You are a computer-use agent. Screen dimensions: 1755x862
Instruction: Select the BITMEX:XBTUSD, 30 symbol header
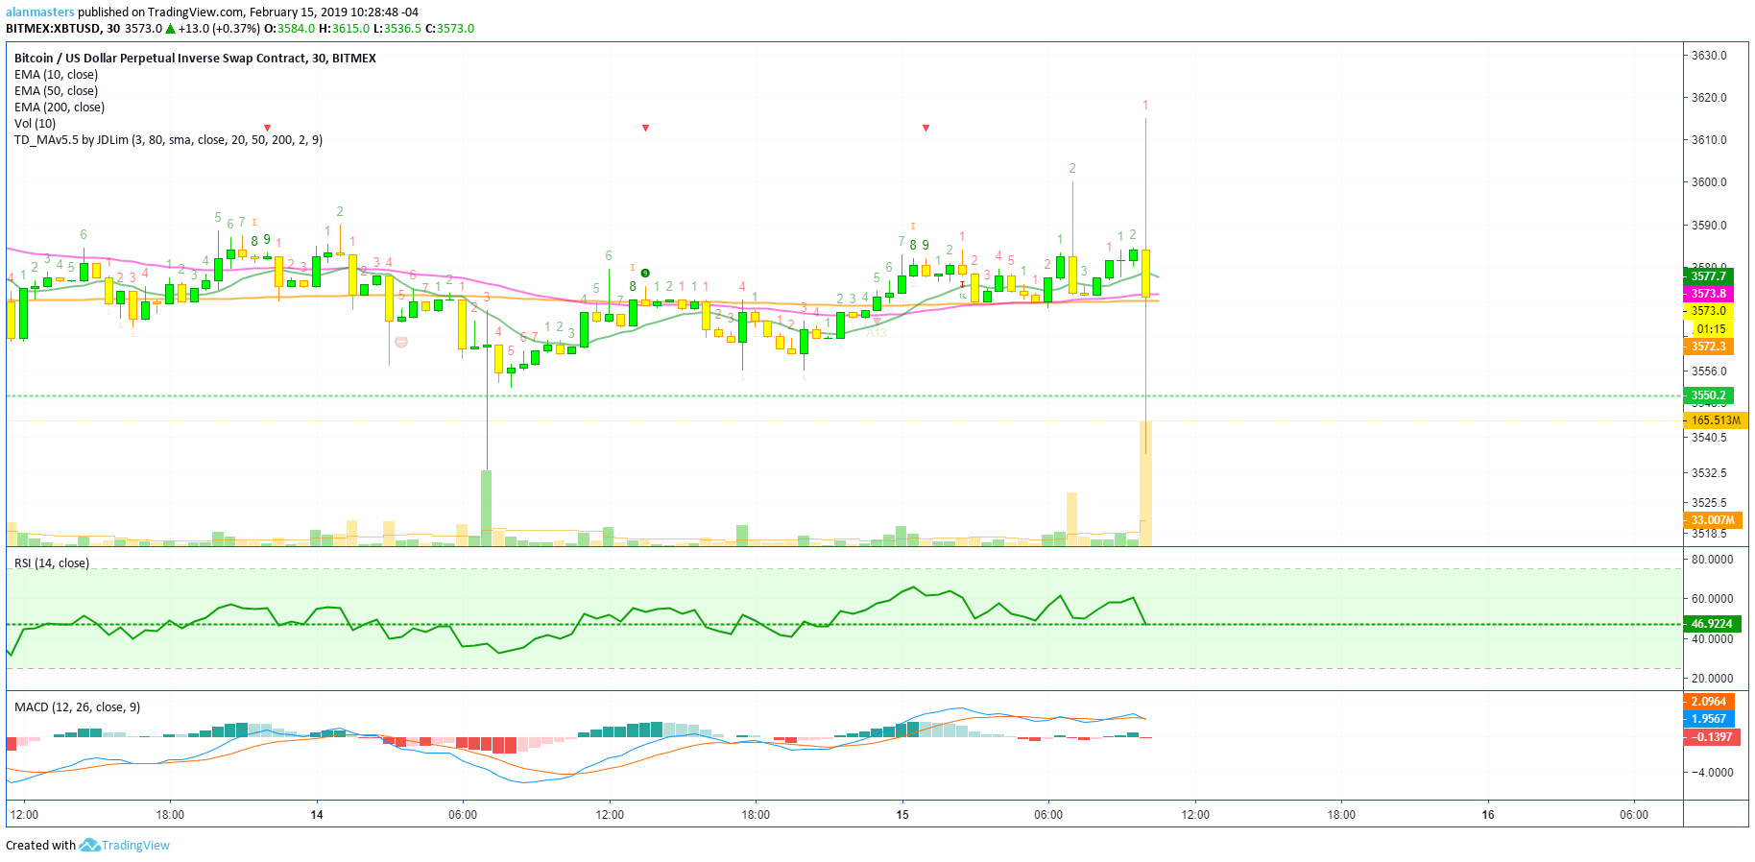pos(63,29)
